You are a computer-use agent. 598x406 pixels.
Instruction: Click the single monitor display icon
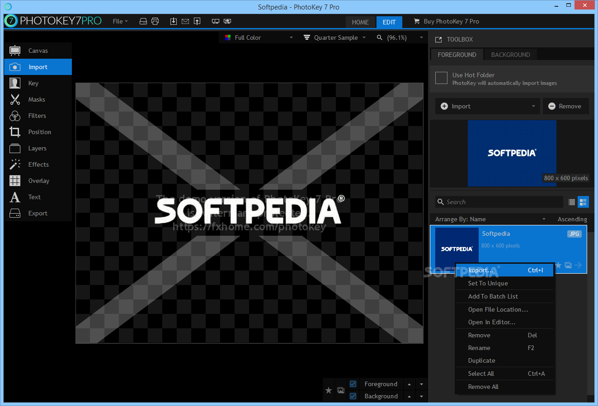coord(216,21)
